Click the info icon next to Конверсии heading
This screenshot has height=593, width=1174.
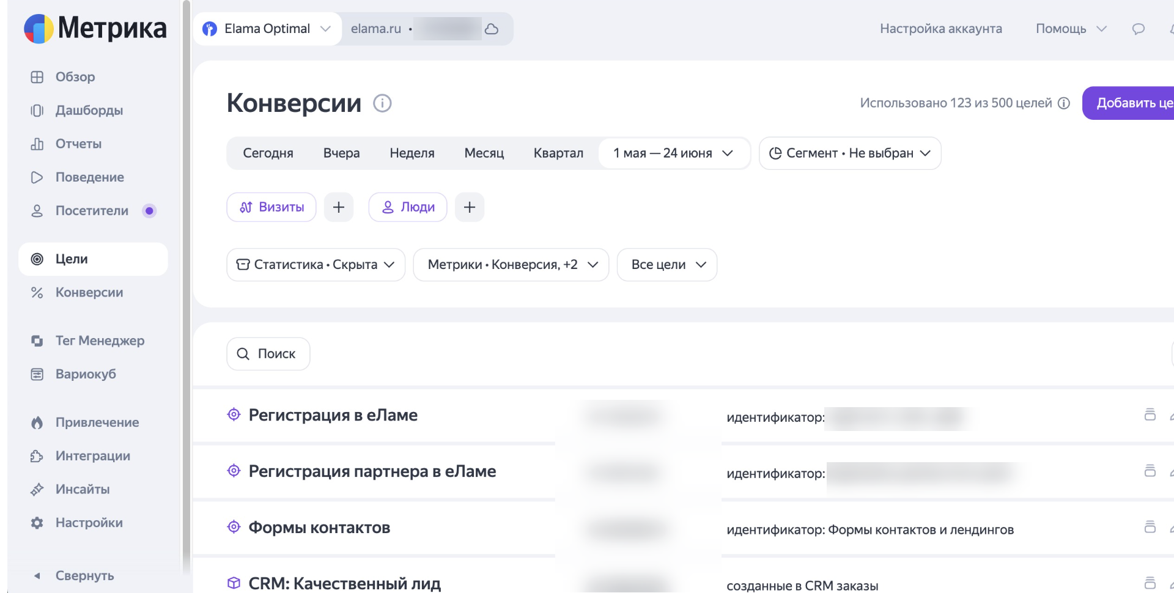click(382, 103)
